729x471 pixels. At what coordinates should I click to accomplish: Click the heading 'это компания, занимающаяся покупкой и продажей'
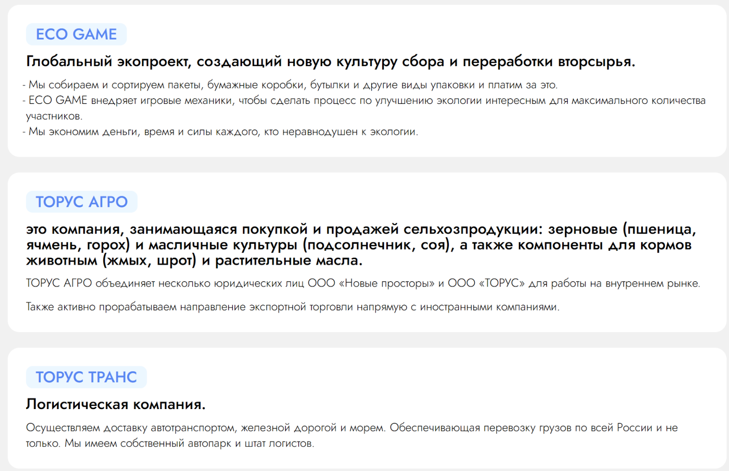pyautogui.click(x=361, y=245)
